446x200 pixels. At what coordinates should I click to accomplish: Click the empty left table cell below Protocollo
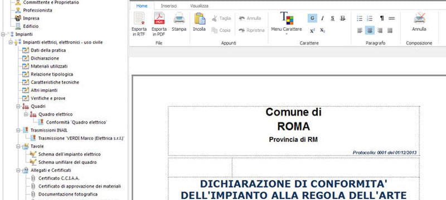(200, 167)
